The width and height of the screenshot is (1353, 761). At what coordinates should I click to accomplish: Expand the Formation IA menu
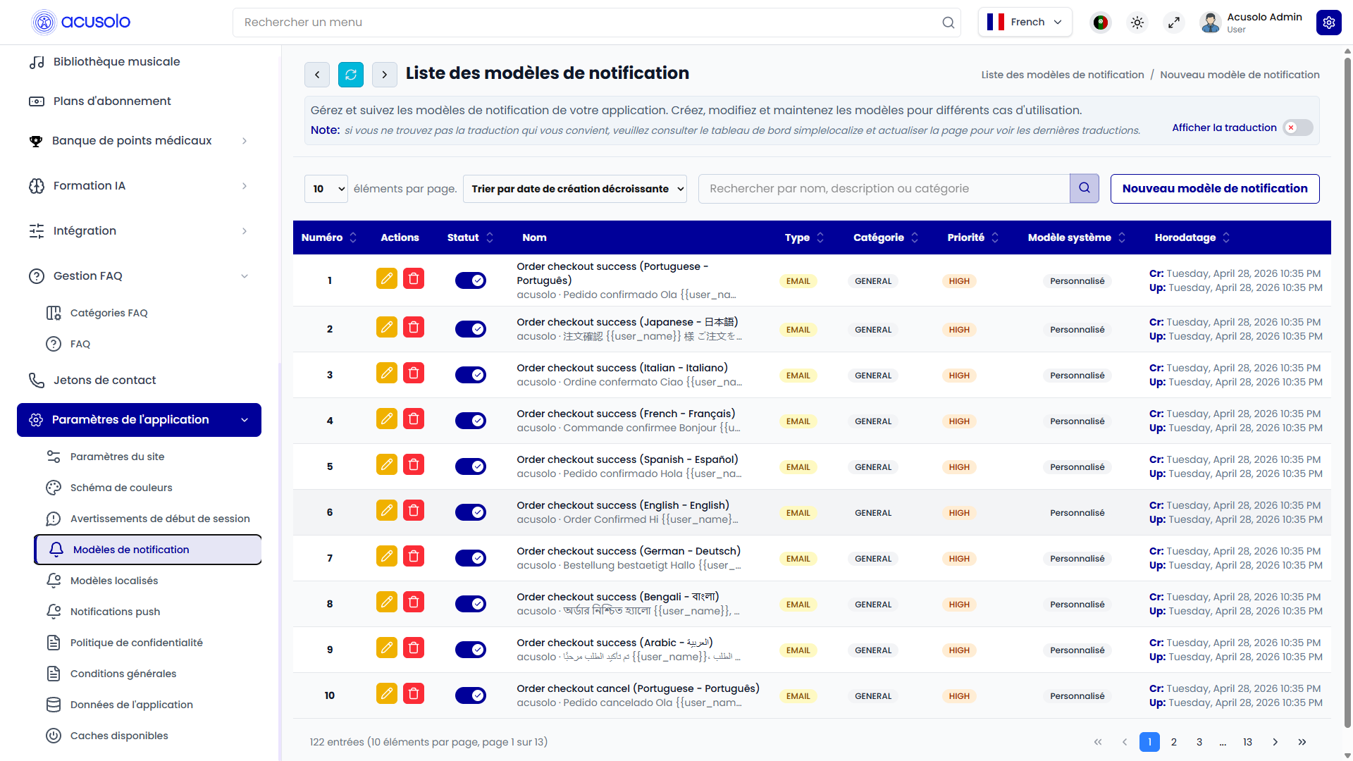[x=139, y=186]
